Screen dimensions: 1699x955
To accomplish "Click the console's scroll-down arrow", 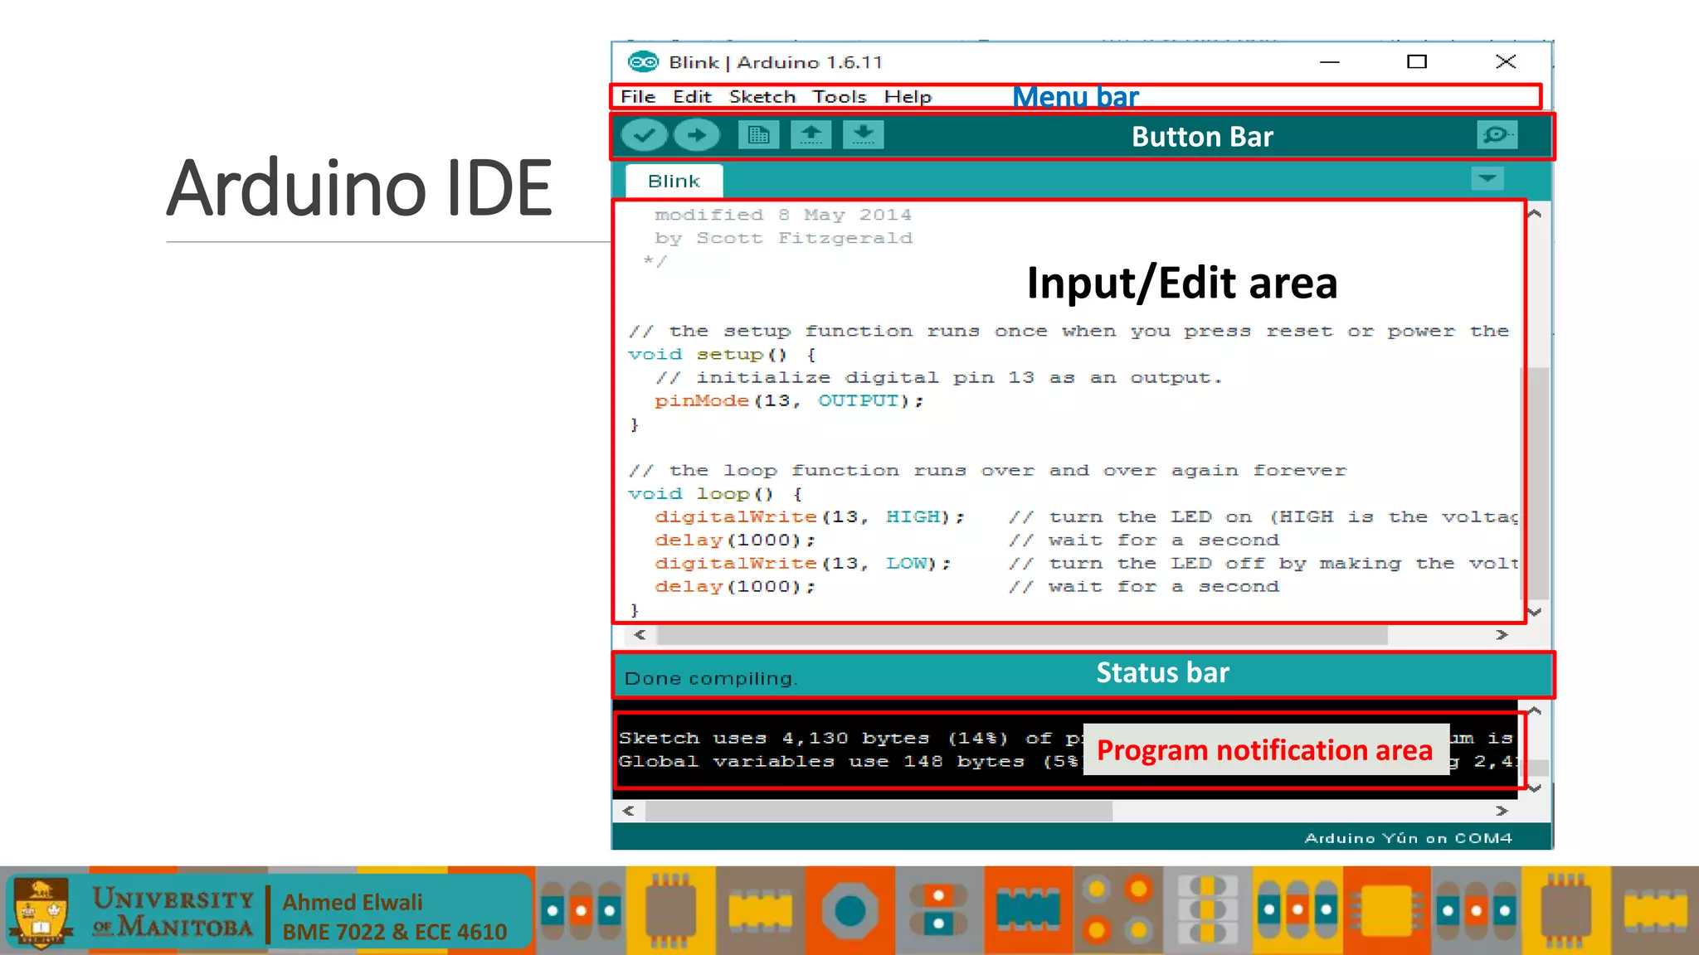I will 1535,788.
